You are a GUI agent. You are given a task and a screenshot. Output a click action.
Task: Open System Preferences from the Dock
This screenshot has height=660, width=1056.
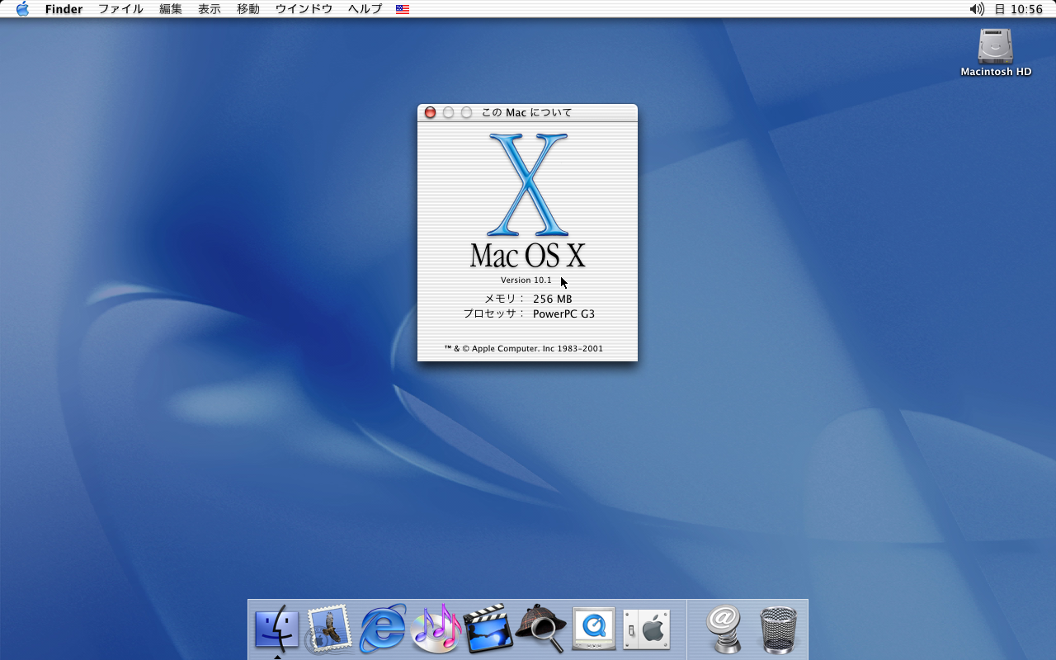[x=647, y=629]
